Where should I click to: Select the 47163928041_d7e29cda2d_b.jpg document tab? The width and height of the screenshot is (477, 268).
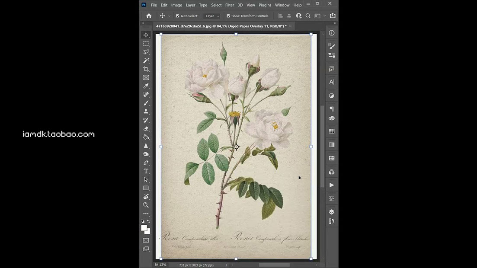(221, 26)
